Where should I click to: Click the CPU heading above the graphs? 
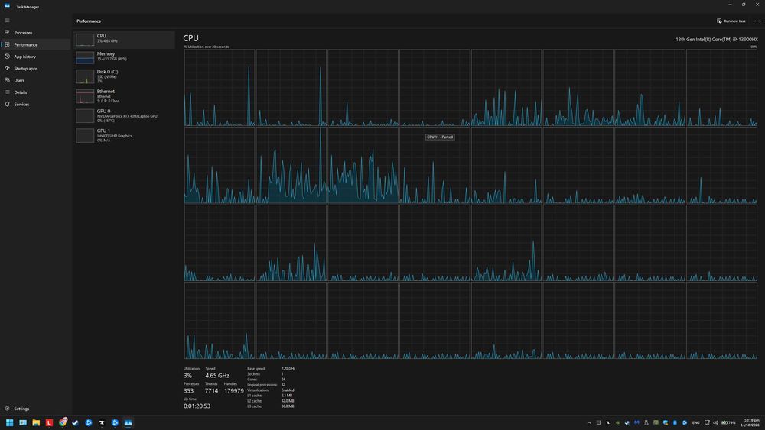[190, 38]
